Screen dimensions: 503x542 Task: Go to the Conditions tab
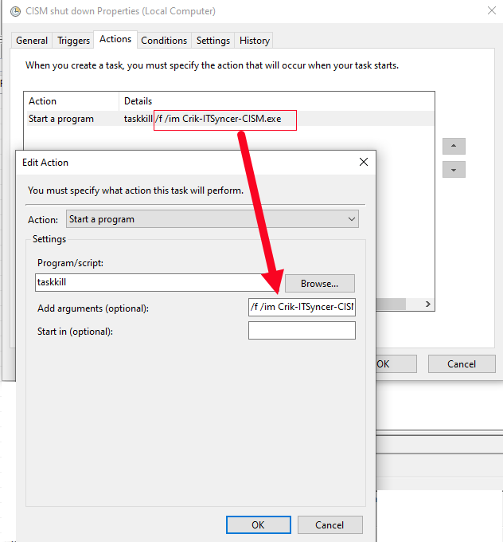(164, 41)
